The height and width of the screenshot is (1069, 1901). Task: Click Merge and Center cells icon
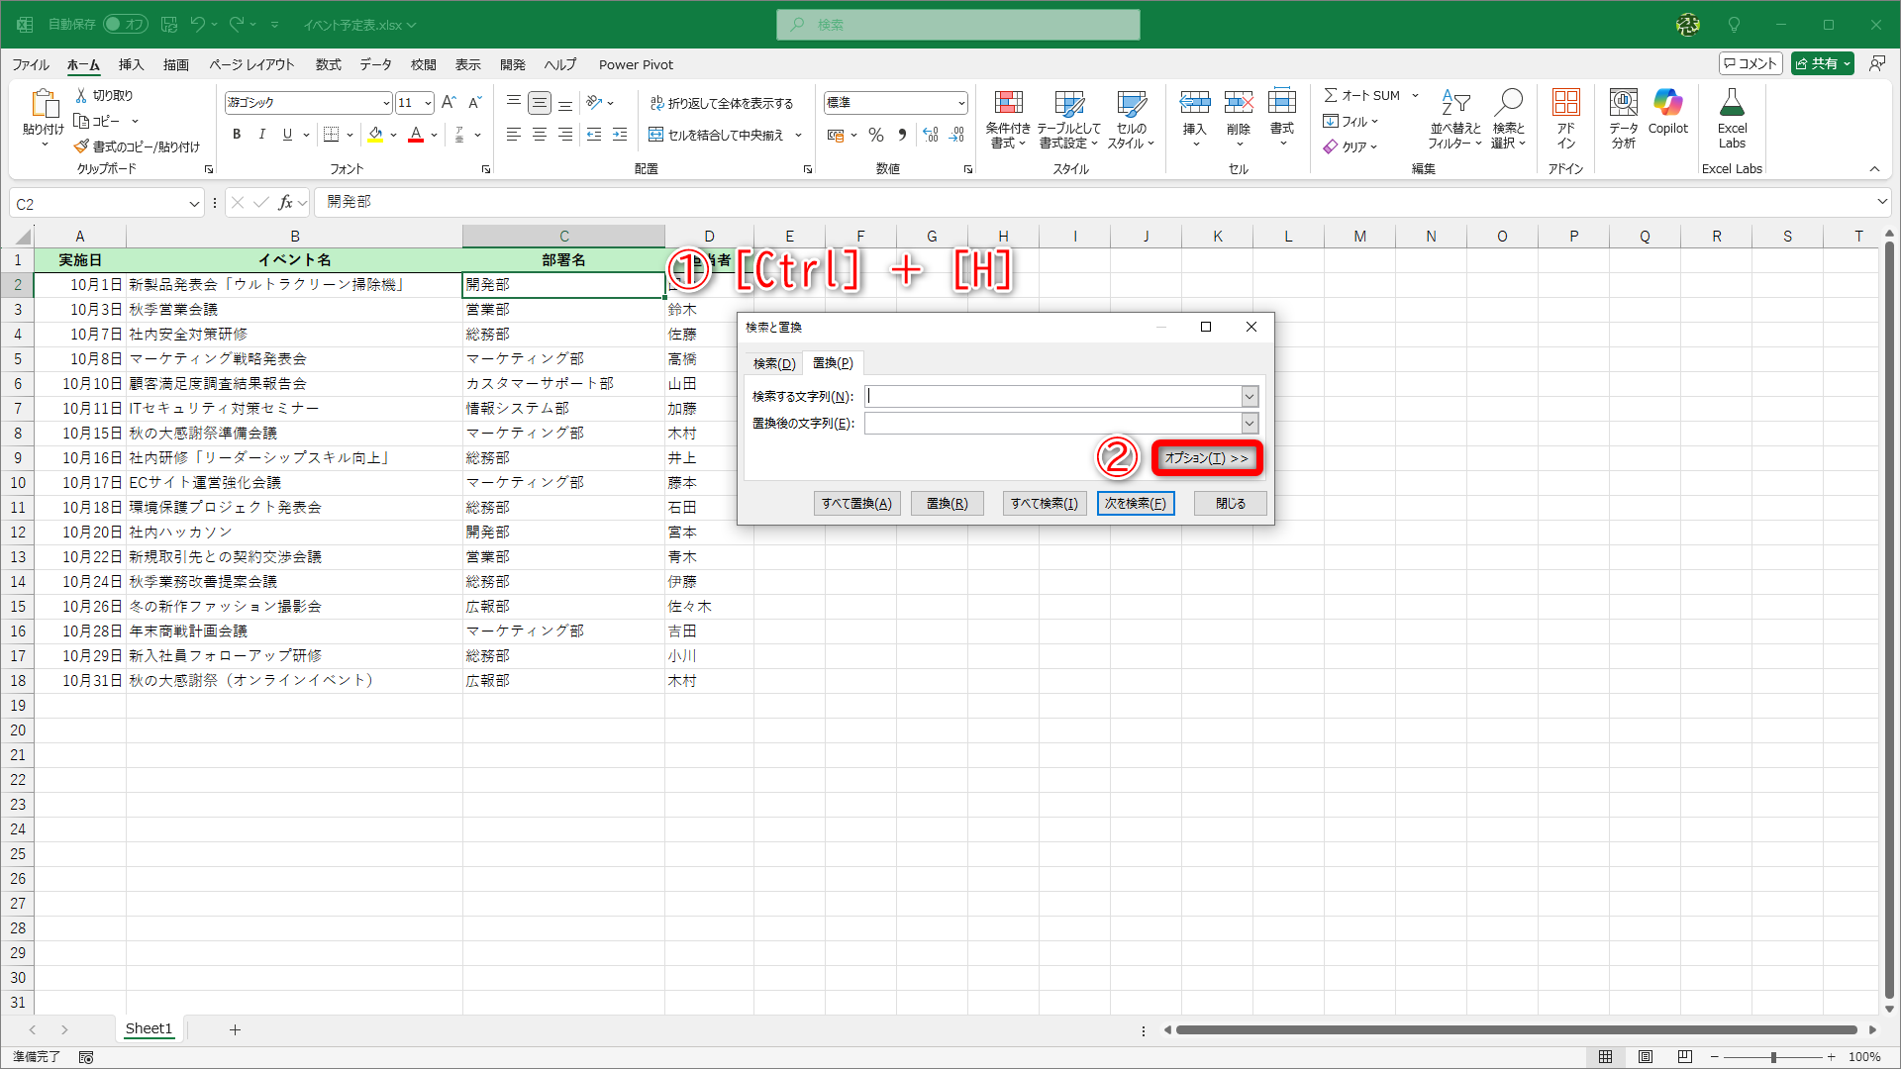point(655,135)
